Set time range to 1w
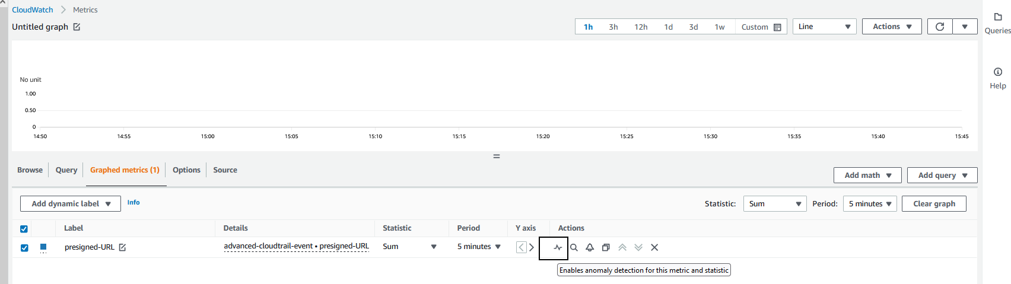This screenshot has width=1011, height=284. point(720,27)
